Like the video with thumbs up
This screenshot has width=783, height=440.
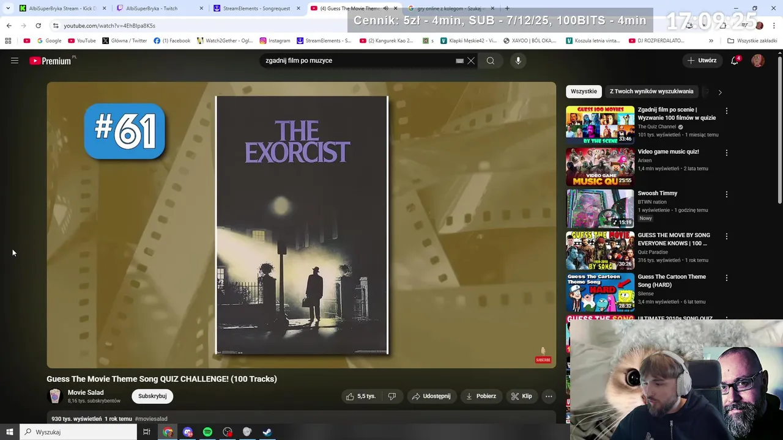[360, 396]
